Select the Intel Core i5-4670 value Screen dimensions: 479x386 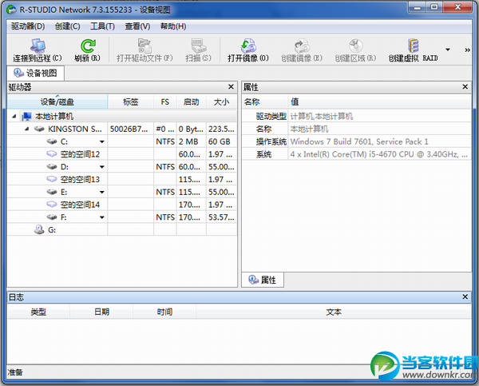[378, 154]
